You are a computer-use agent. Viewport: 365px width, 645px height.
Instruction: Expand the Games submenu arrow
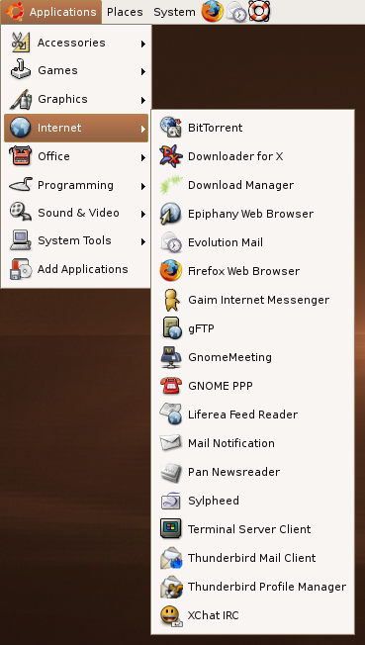142,71
